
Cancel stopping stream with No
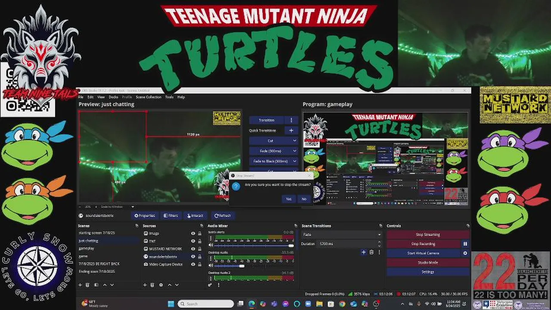(304, 199)
